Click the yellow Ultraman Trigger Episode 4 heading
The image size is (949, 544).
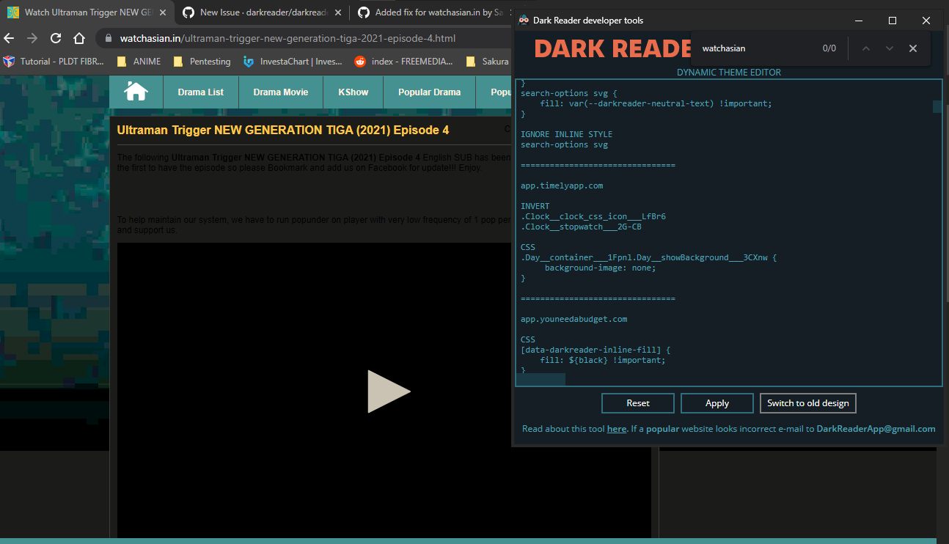[x=283, y=131]
